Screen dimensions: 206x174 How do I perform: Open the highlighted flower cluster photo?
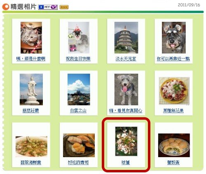coord(126,142)
